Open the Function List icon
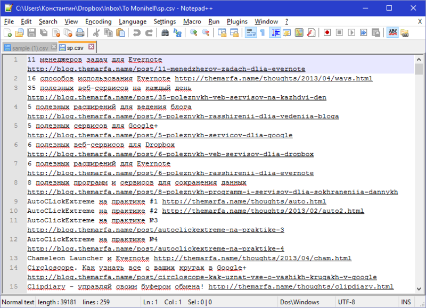The width and height of the screenshot is (426, 308). tap(311, 33)
